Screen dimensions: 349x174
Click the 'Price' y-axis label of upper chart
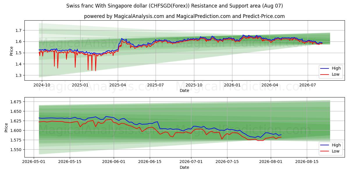11,50
